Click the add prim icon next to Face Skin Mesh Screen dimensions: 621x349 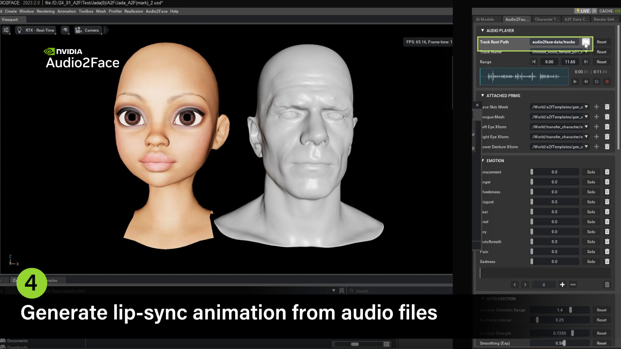click(596, 107)
